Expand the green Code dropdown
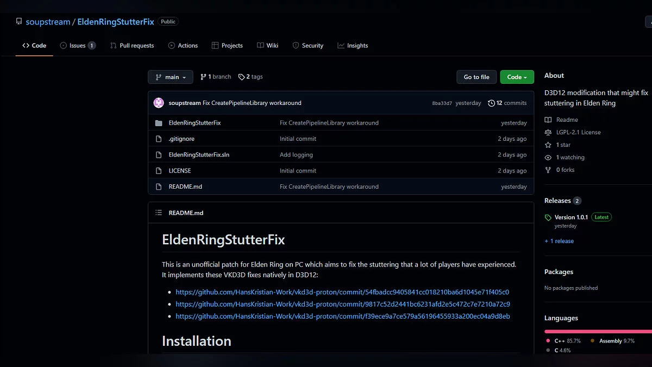The image size is (652, 367). click(x=517, y=77)
